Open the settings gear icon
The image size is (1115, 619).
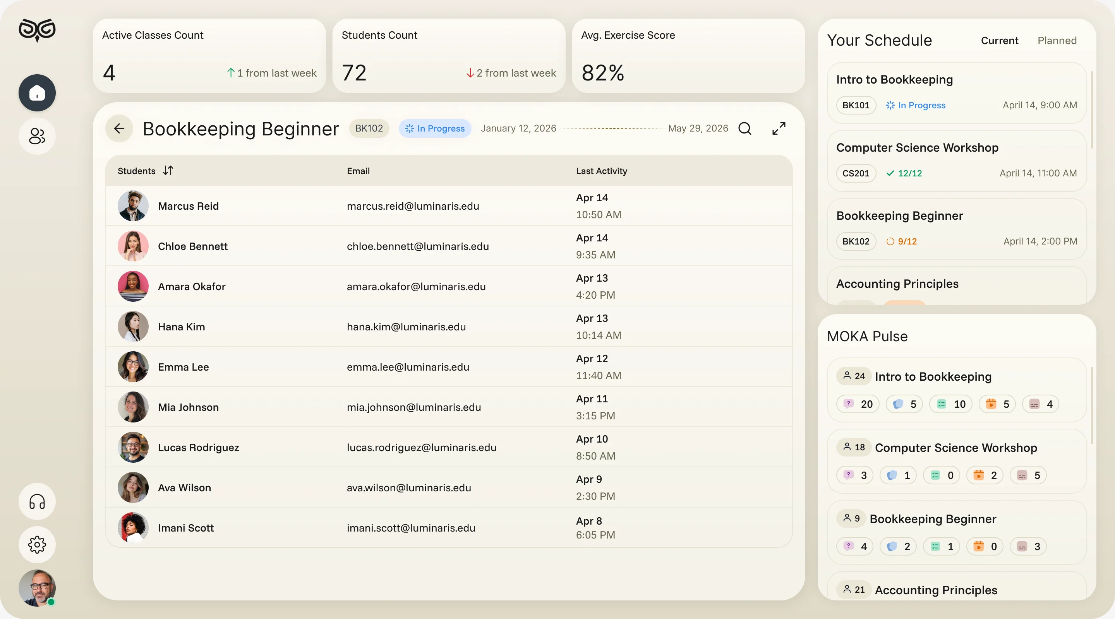(37, 545)
